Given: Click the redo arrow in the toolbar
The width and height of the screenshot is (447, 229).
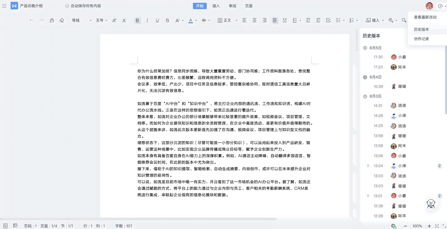Looking at the screenshot, I should click(x=42, y=21).
